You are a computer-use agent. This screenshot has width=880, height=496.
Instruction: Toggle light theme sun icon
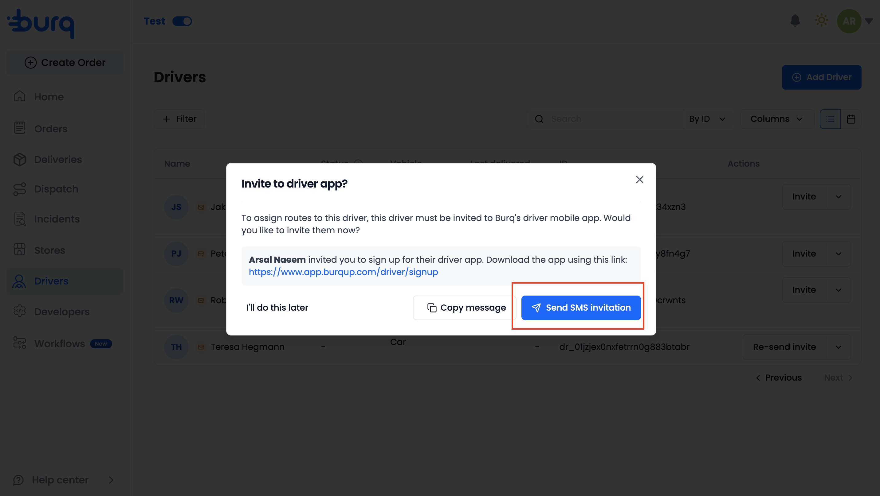(821, 21)
